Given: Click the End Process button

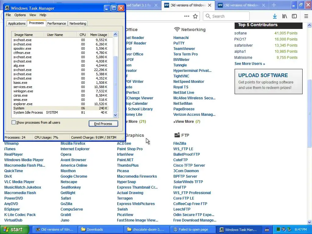Looking at the screenshot, I should (103, 124).
